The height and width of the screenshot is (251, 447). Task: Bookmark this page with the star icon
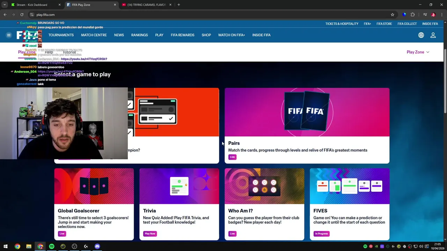pyautogui.click(x=393, y=15)
